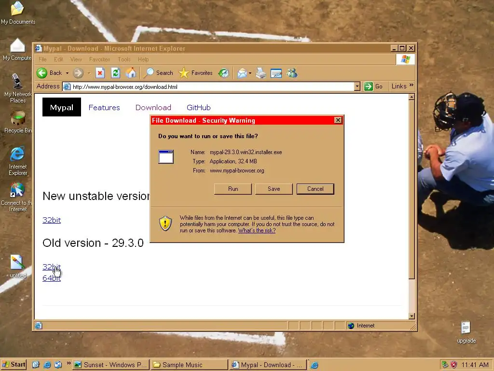Screen dimensions: 494x371
Task: Open the "What's the risk?" link
Action: click(x=257, y=230)
